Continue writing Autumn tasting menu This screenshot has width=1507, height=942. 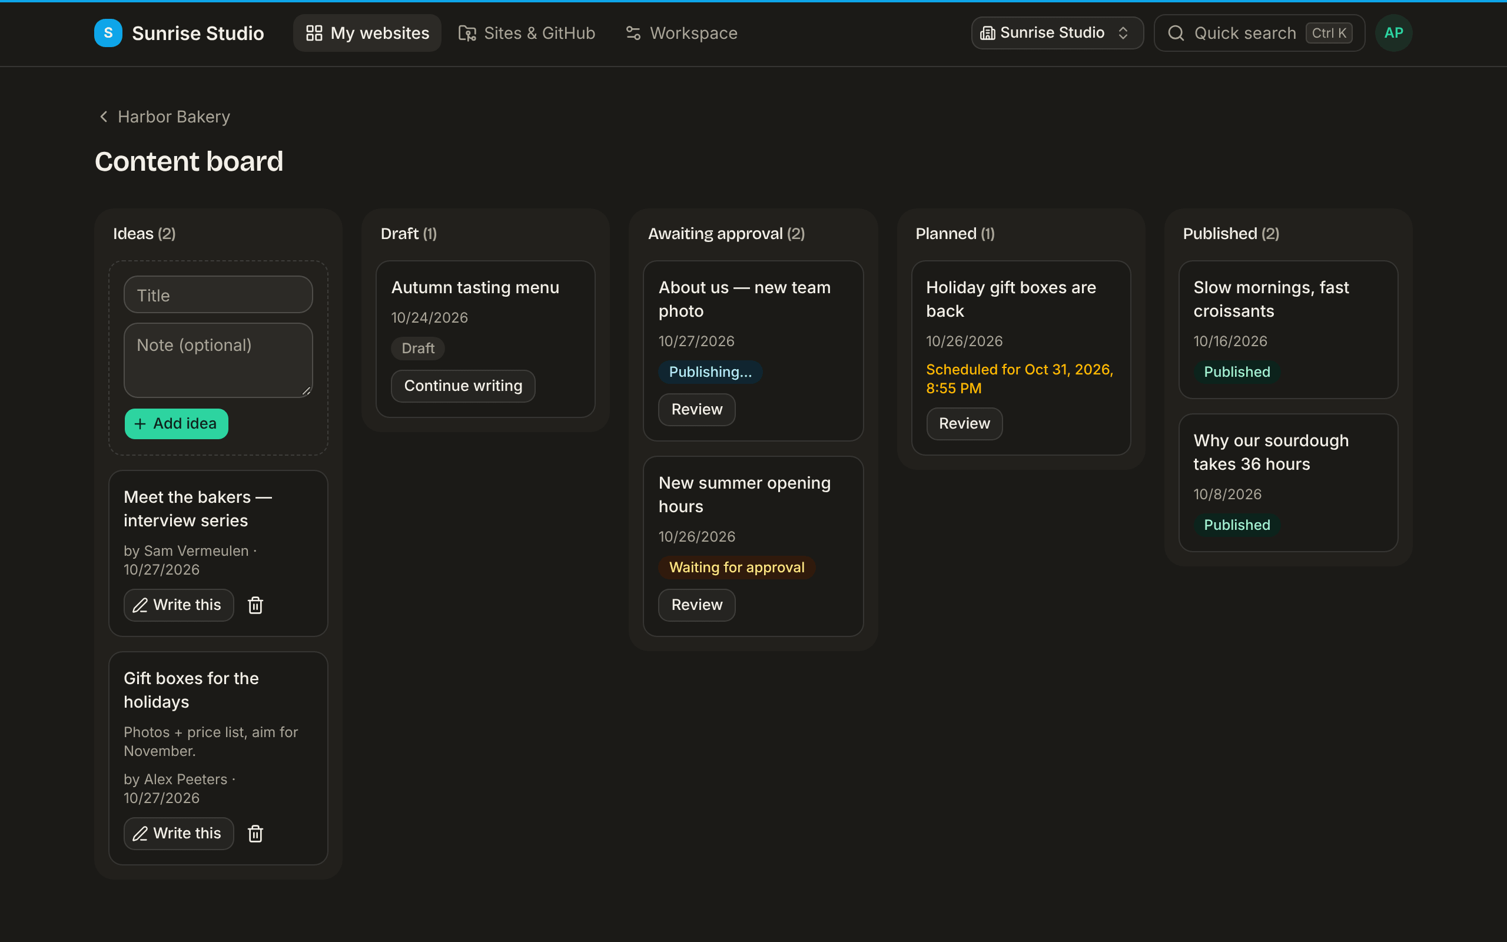(463, 386)
